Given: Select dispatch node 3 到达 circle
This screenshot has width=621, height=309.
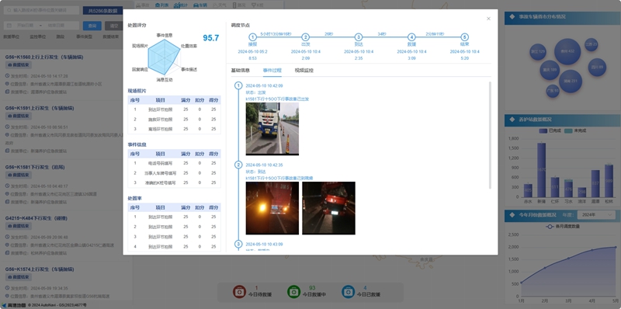Looking at the screenshot, I should (359, 37).
